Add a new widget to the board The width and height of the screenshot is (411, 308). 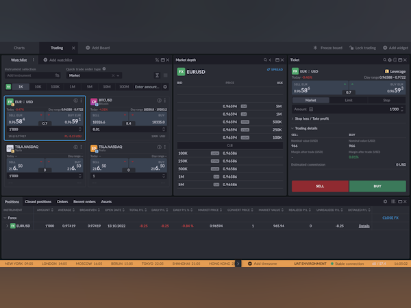pos(395,48)
